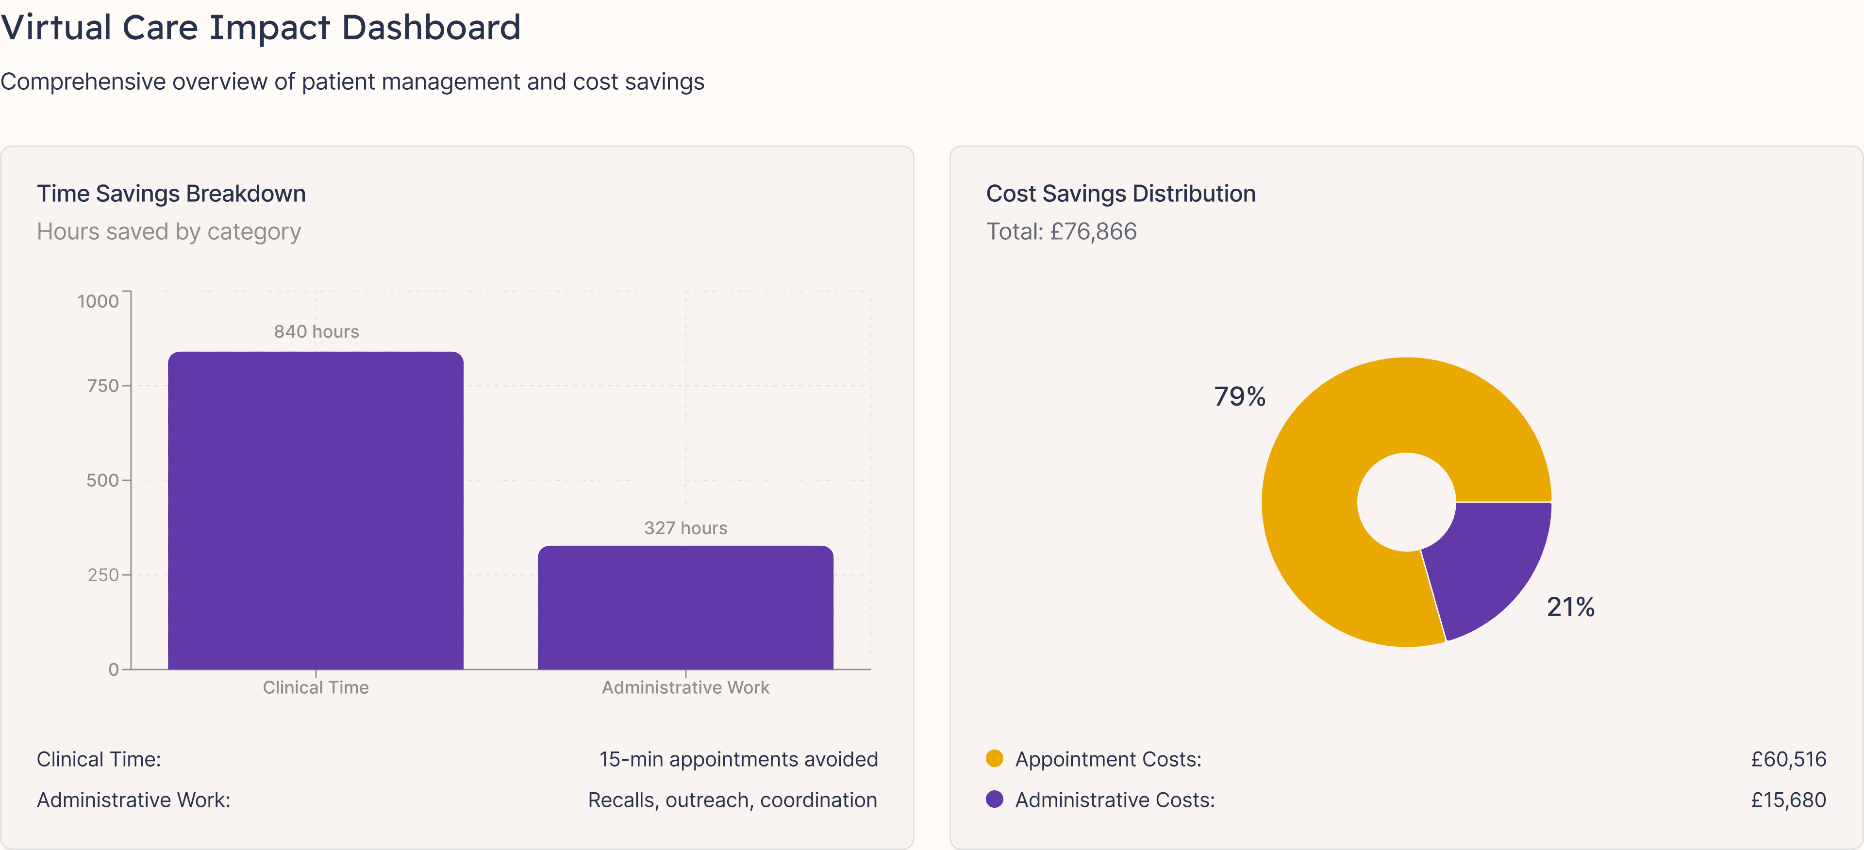Click the Administrative Work x-axis label
The width and height of the screenshot is (1864, 850).
[685, 687]
